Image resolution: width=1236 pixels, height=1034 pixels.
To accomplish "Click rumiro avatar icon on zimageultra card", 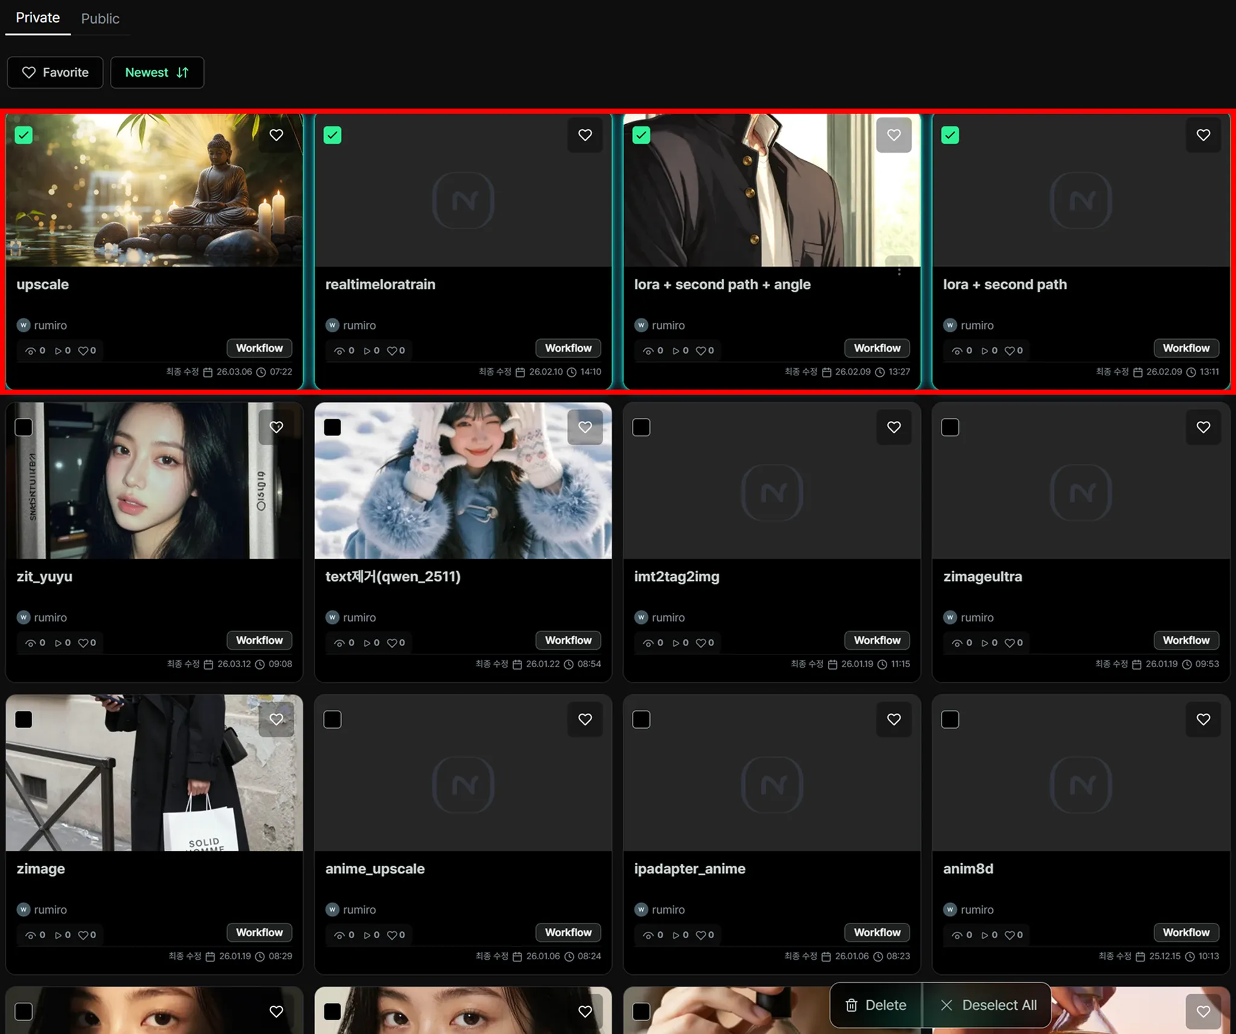I will coord(950,617).
